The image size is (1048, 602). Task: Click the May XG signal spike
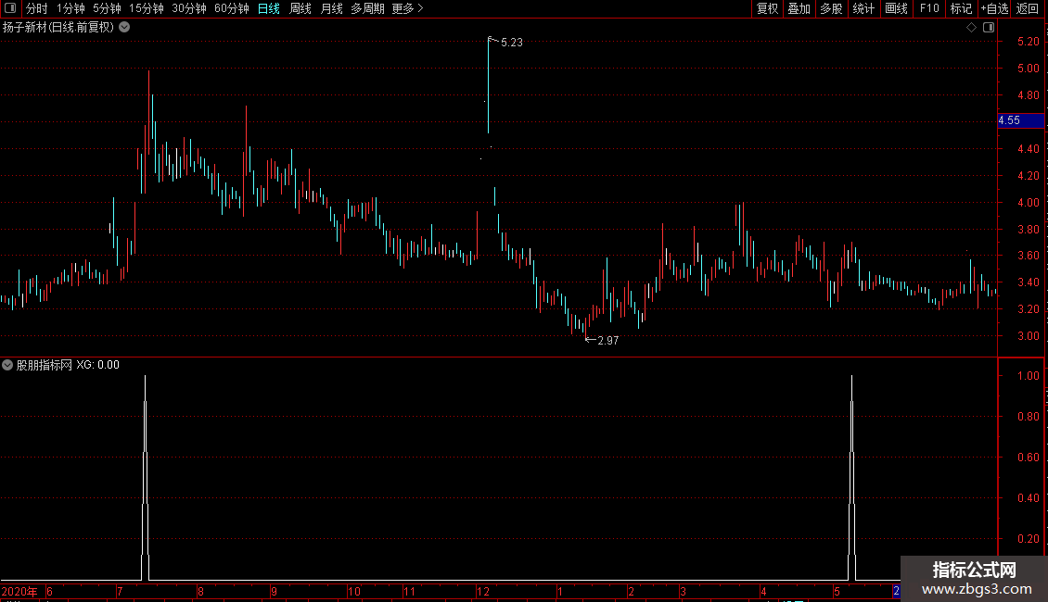(851, 477)
